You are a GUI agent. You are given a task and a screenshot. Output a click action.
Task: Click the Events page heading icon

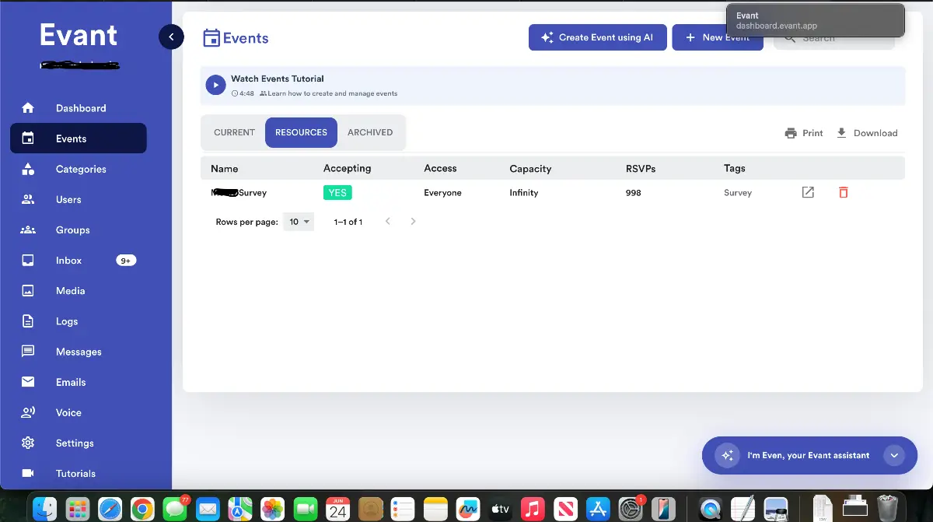point(211,37)
